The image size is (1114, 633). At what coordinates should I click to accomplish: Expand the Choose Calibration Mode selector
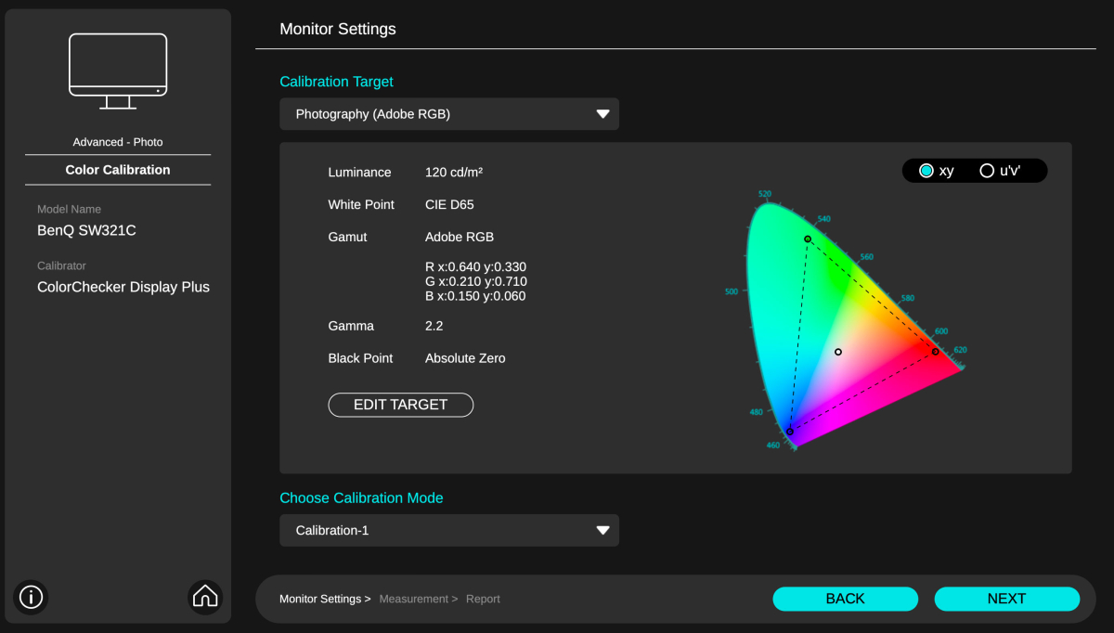449,530
